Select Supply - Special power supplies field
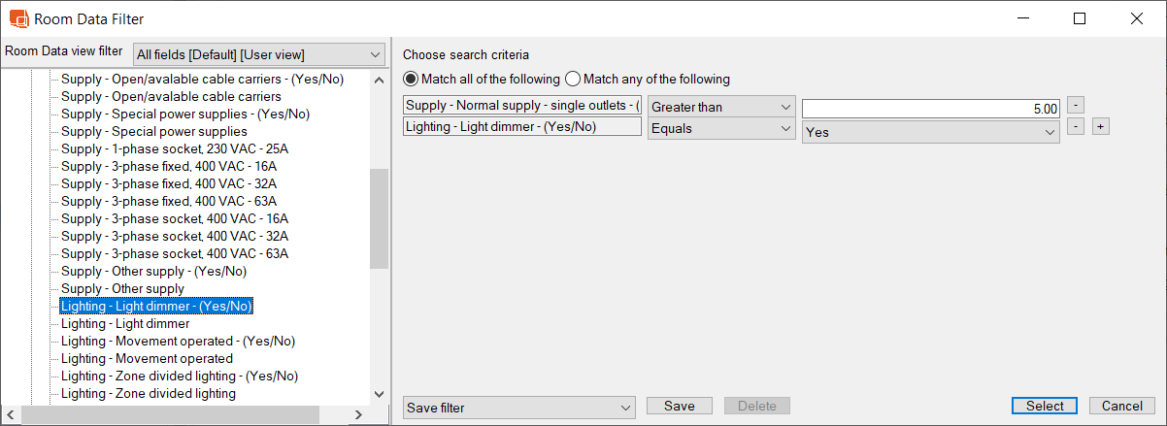1167x426 pixels. pos(153,131)
